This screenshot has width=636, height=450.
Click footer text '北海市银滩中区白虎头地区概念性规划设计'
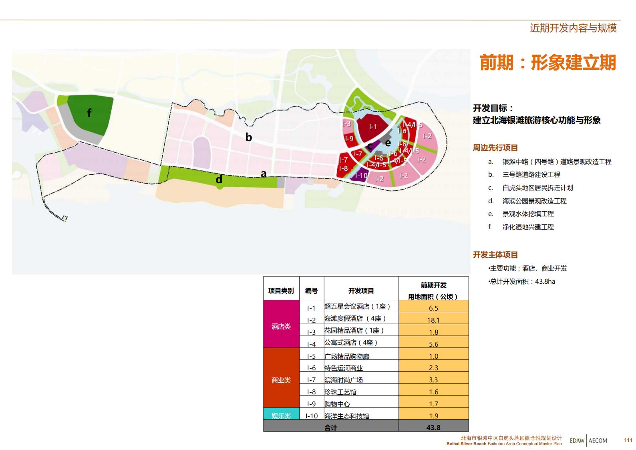511,438
